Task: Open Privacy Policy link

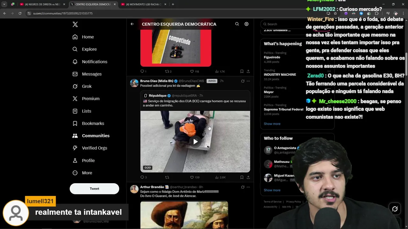Action: click(x=294, y=202)
